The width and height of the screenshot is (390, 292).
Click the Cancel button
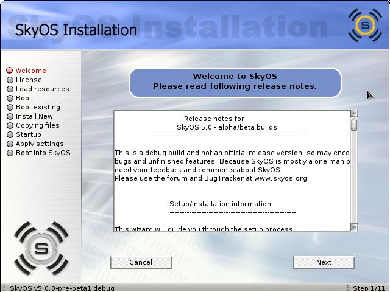tap(141, 262)
